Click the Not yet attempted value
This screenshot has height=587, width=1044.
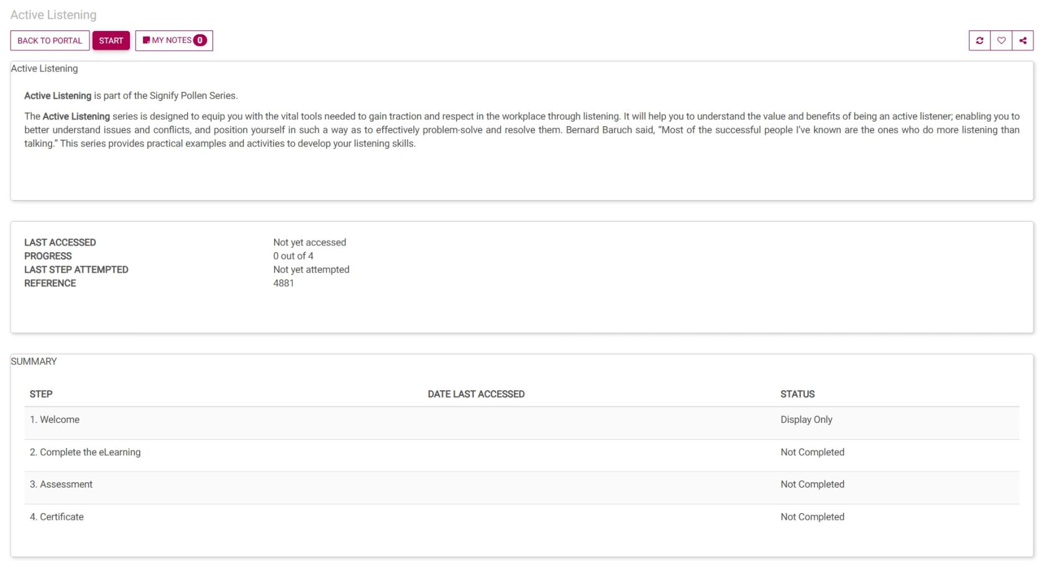(x=311, y=270)
